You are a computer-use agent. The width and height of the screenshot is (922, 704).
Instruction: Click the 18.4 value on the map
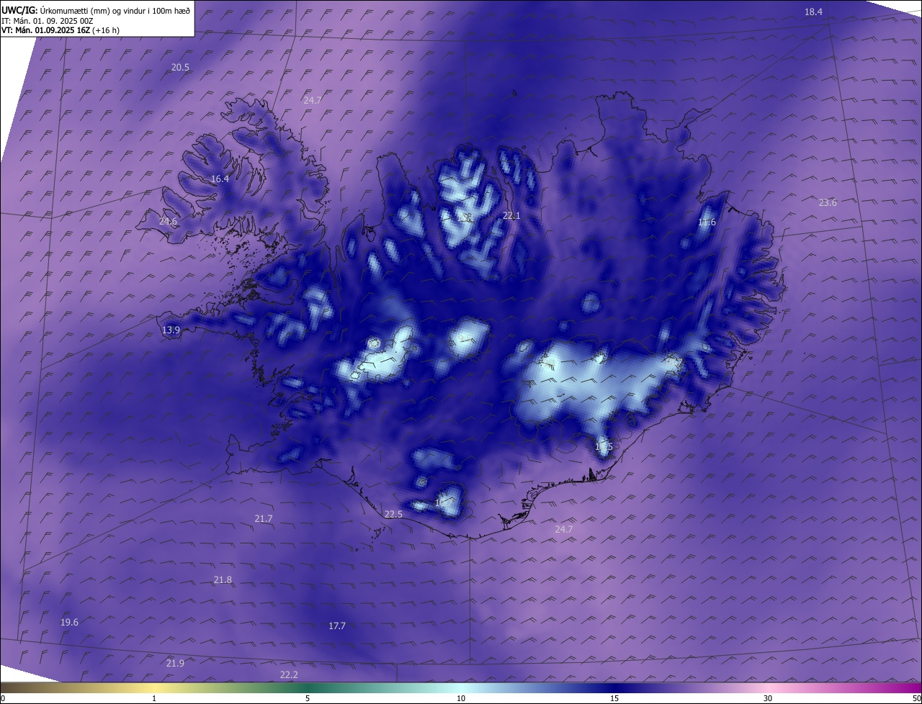coord(813,12)
